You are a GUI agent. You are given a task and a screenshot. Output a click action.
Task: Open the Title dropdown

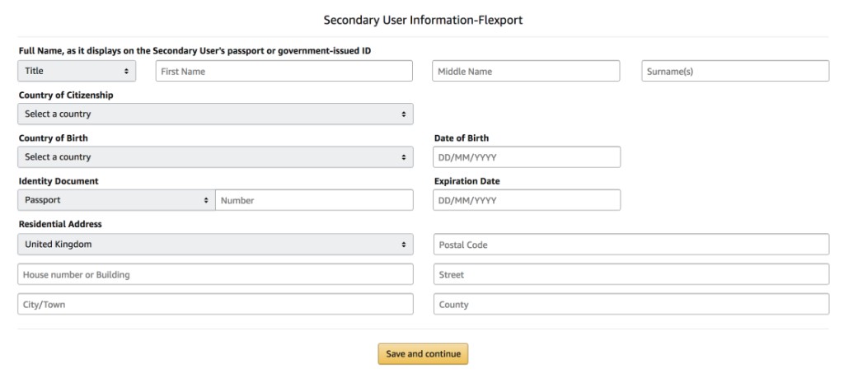(77, 72)
